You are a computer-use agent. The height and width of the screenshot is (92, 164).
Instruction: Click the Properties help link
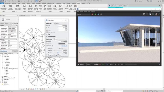(4, 51)
